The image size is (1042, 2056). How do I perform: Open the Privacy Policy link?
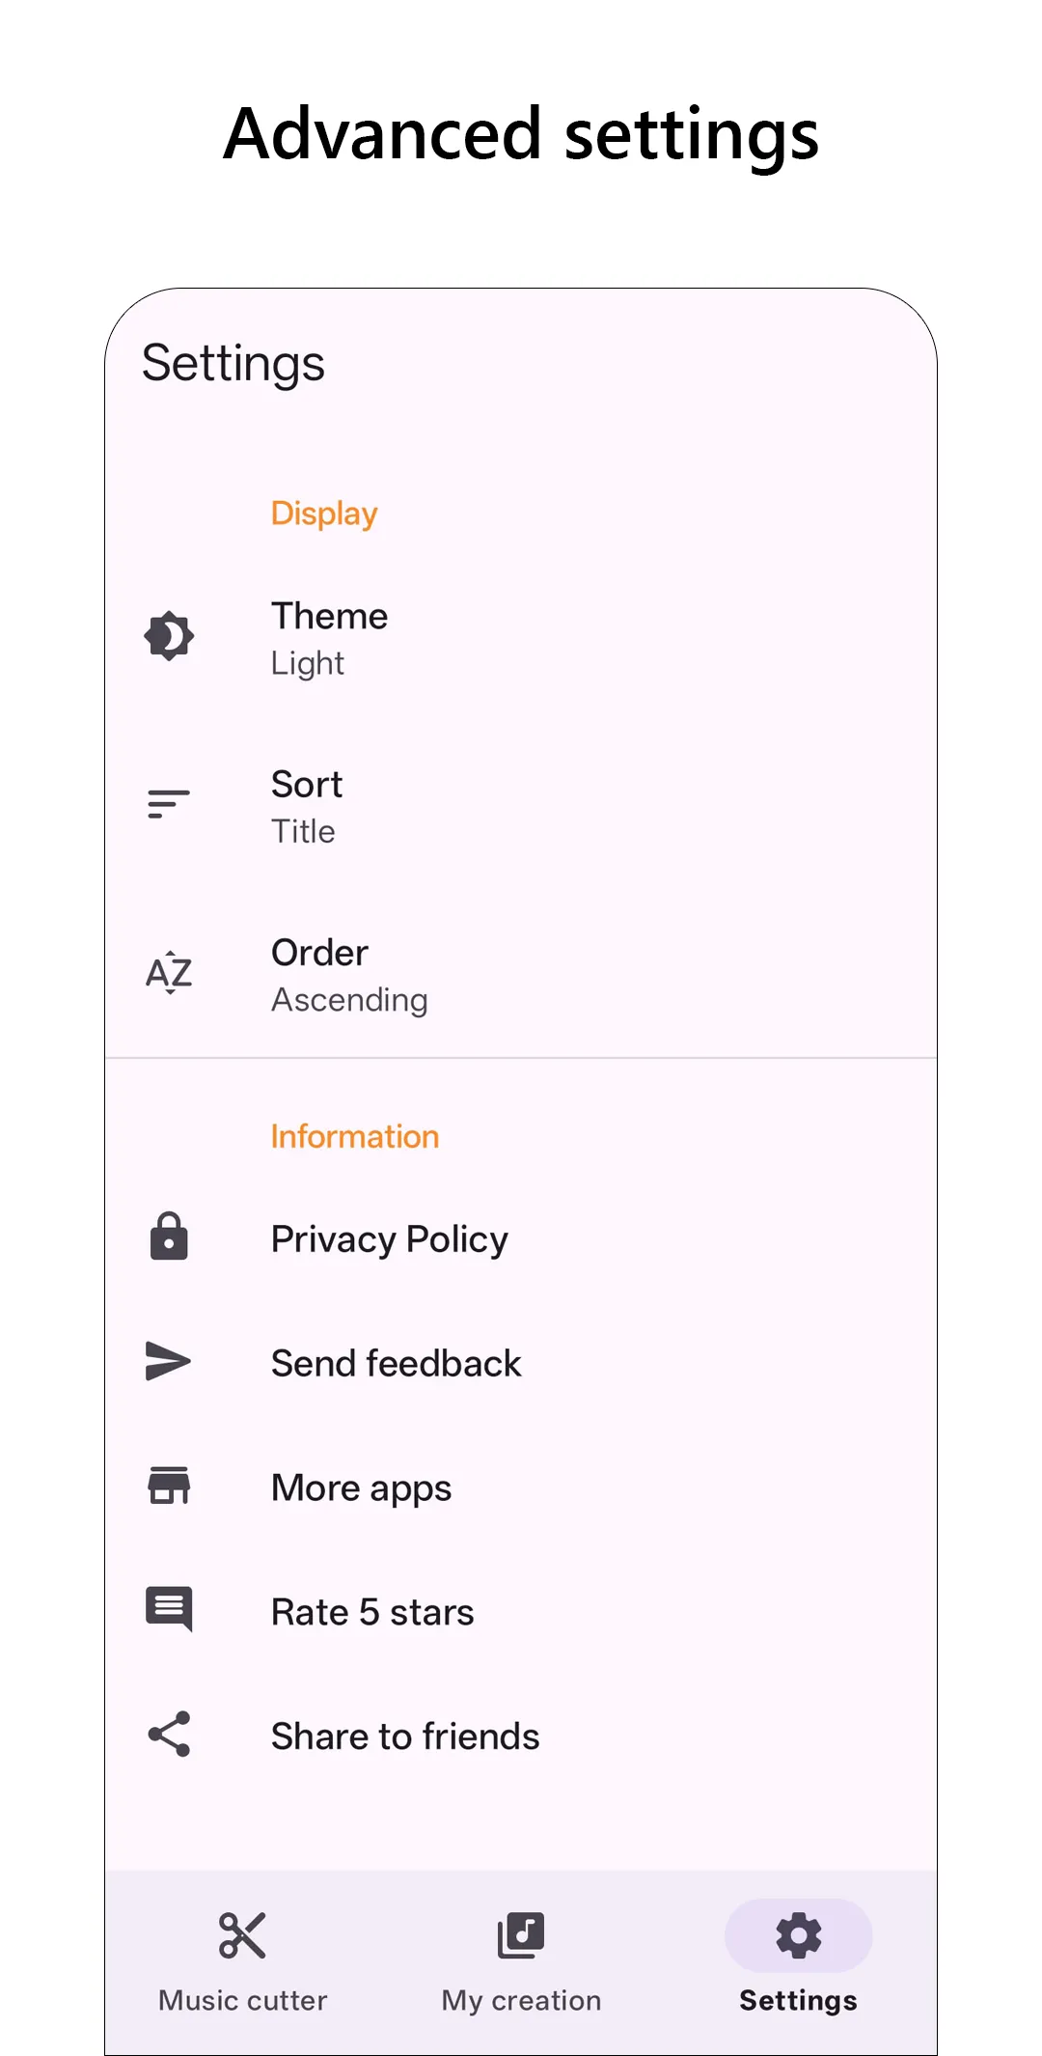click(389, 1238)
